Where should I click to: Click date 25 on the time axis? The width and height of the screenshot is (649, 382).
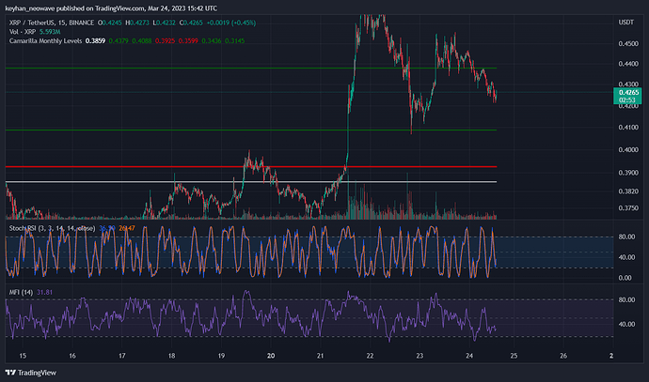pyautogui.click(x=513, y=356)
